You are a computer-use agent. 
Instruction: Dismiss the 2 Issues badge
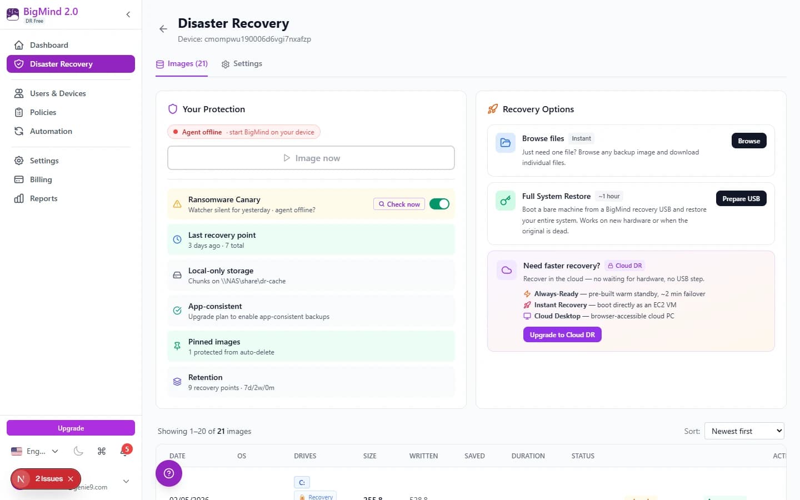(71, 479)
